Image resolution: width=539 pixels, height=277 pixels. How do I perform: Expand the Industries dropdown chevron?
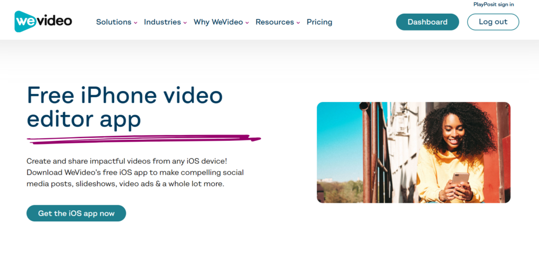pos(185,23)
